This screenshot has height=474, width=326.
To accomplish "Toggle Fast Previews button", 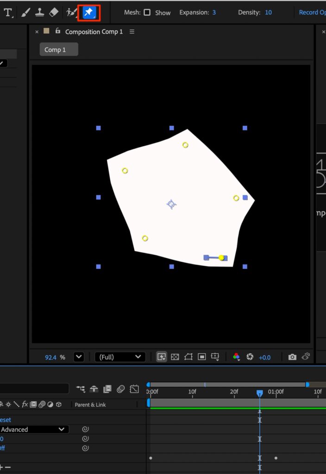I will tap(161, 357).
